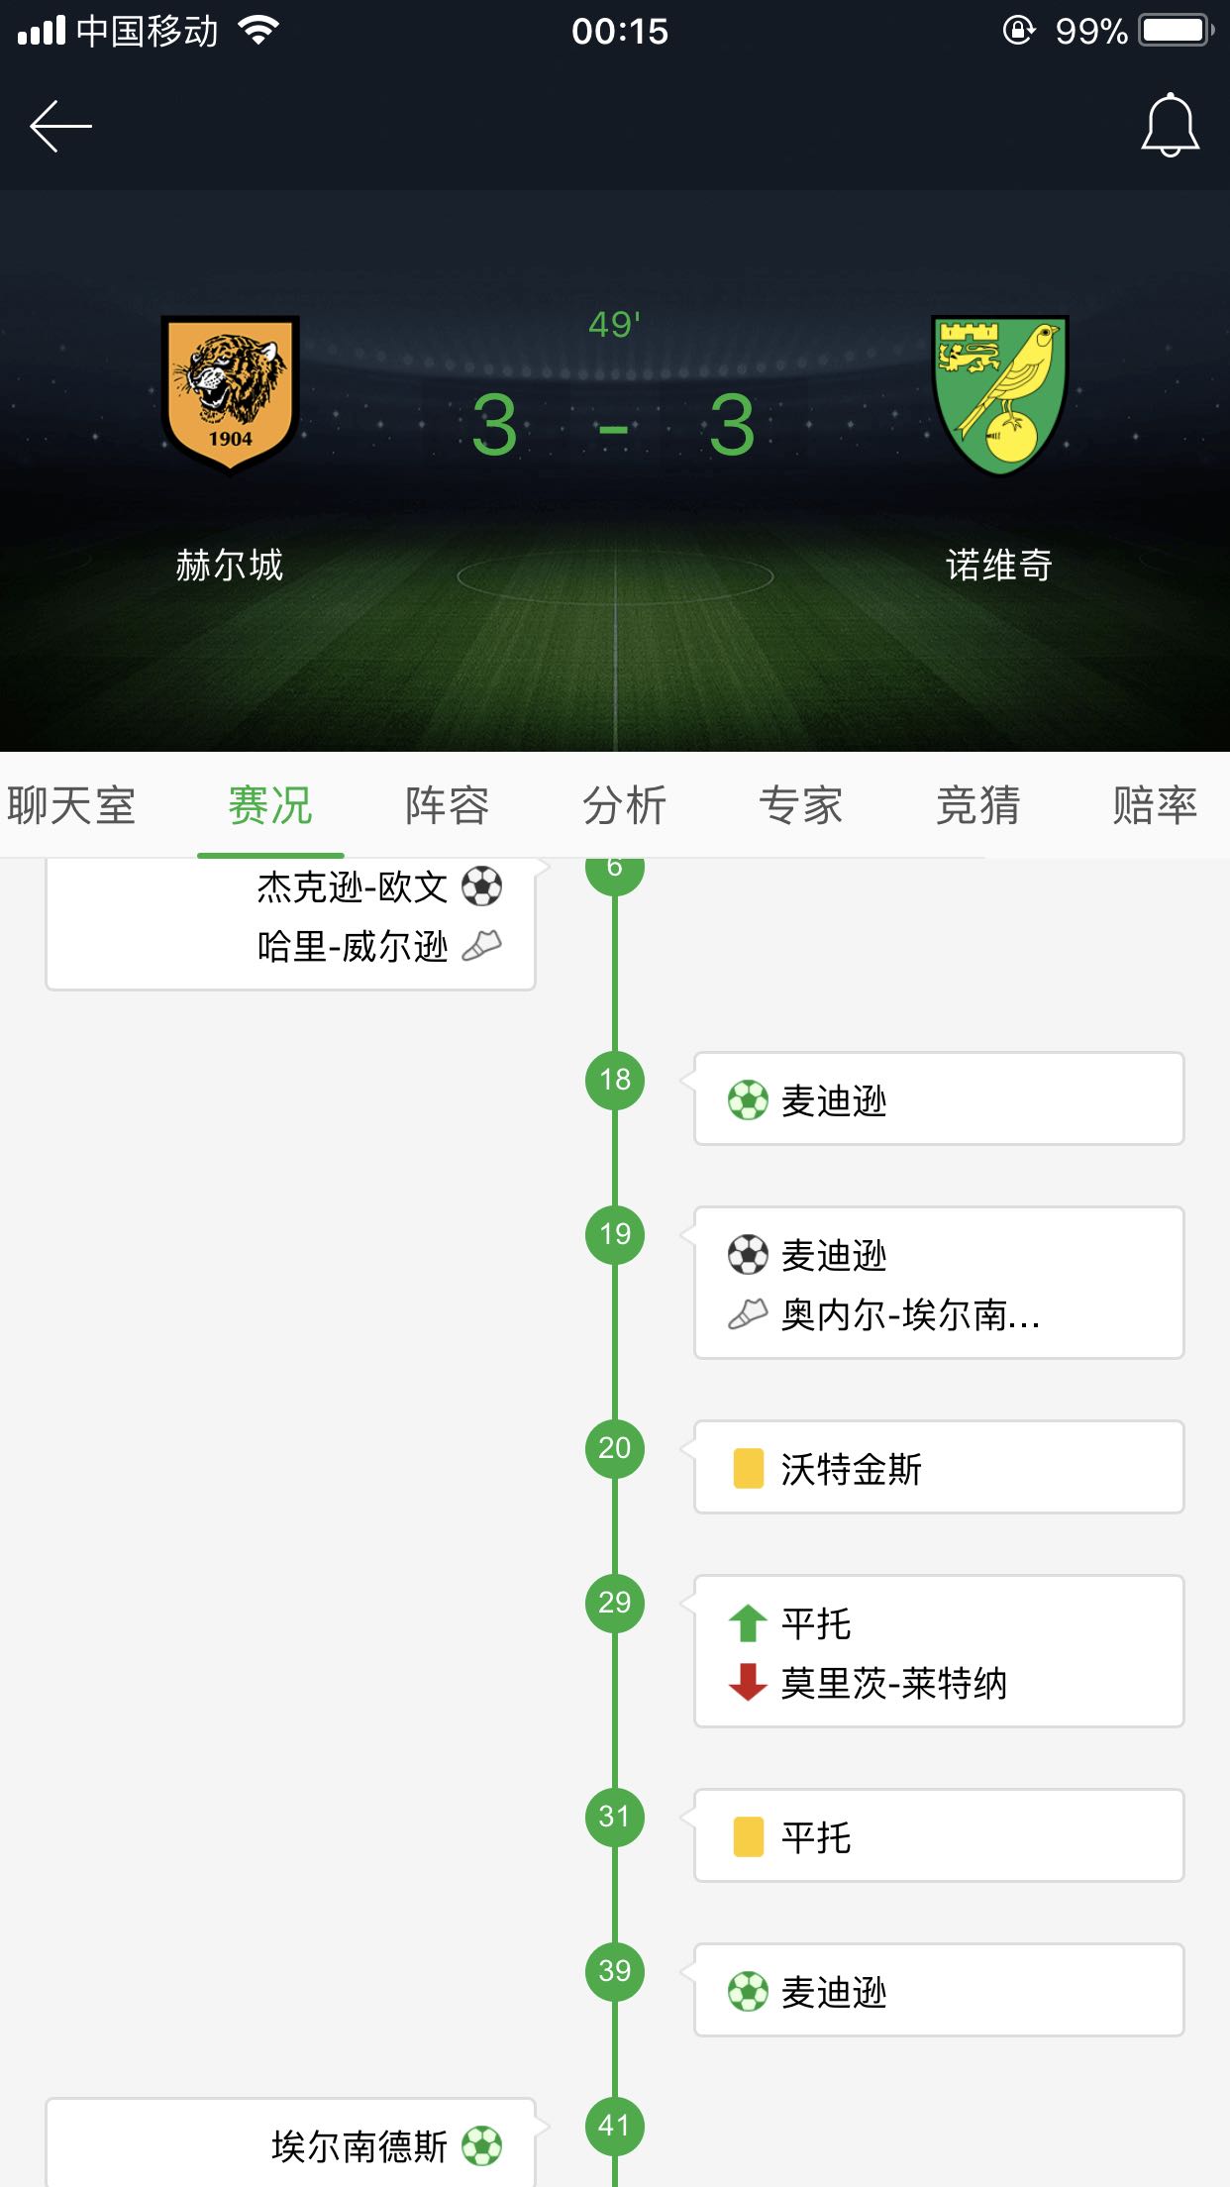Tap the yellow card icon at minute 31
1230x2187 pixels.
pyautogui.click(x=748, y=1836)
